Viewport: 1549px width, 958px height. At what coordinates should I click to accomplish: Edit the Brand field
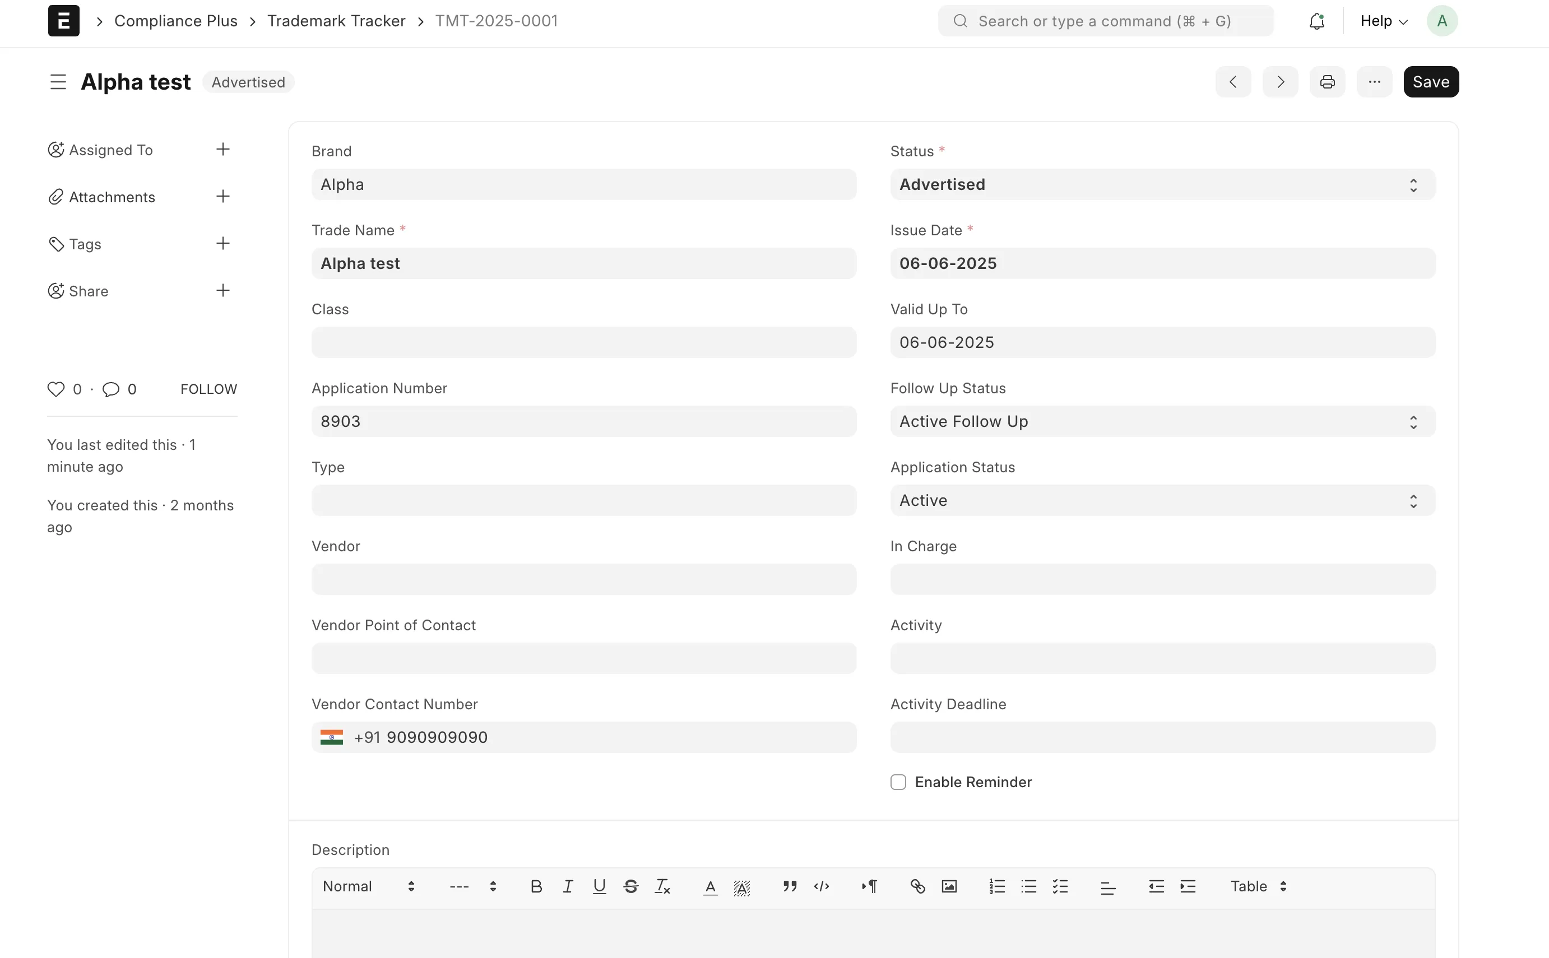coord(584,184)
